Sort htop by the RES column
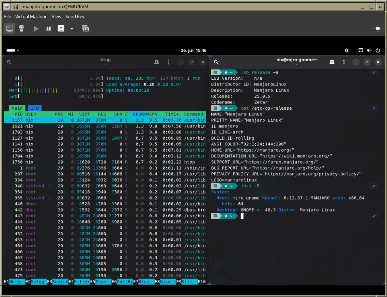 (102, 114)
